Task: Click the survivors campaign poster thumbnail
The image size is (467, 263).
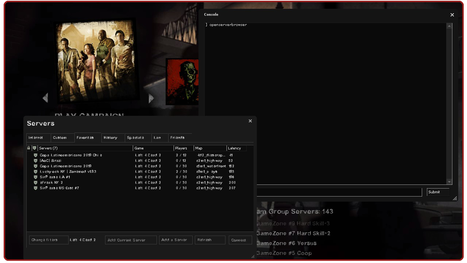Action: pos(97,60)
